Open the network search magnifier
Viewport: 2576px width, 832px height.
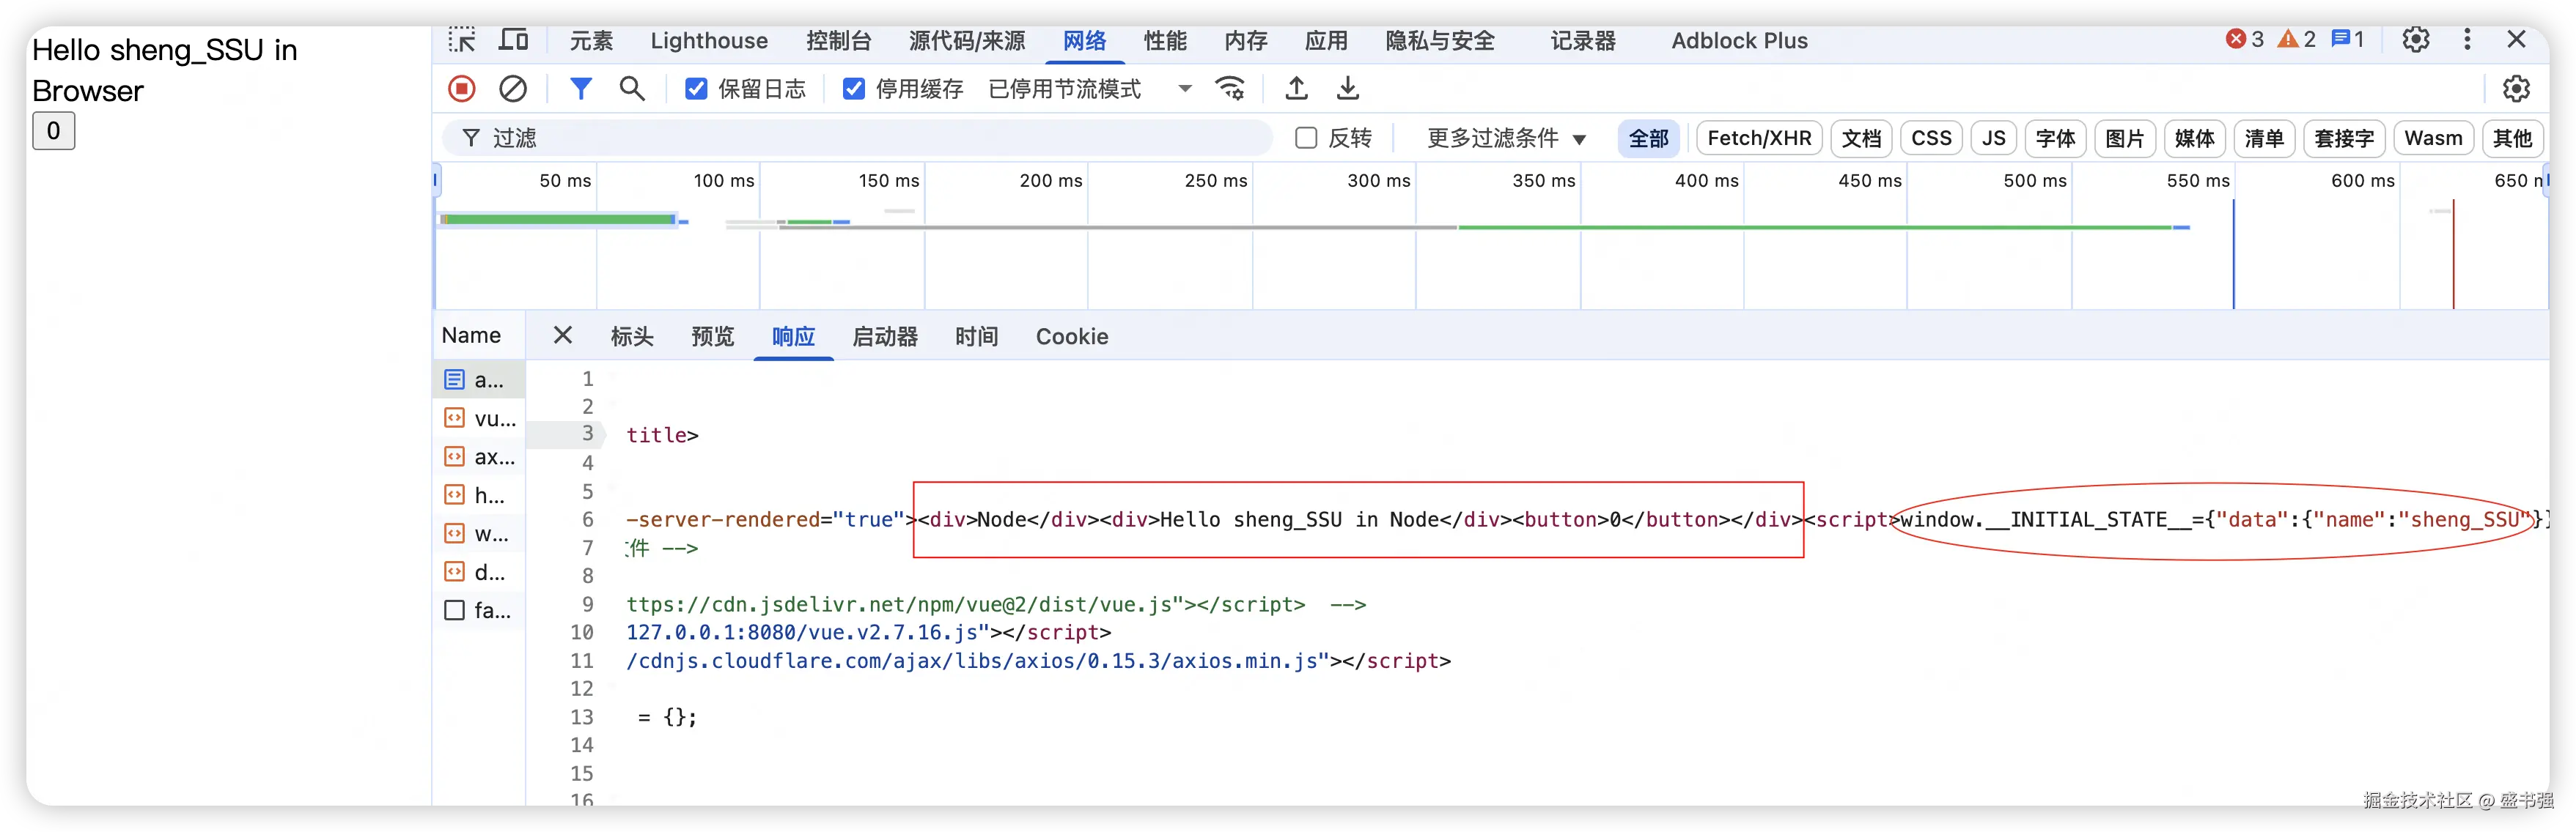click(632, 89)
